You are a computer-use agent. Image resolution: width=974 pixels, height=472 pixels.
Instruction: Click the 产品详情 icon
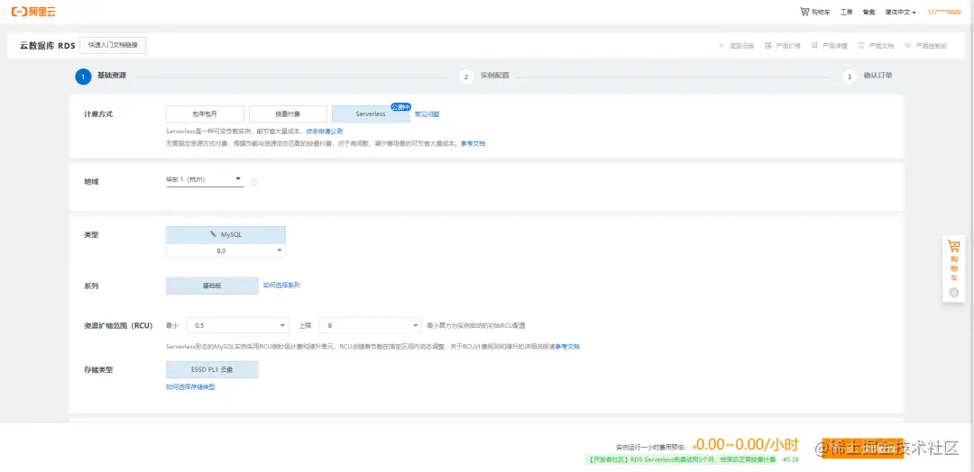tap(814, 46)
